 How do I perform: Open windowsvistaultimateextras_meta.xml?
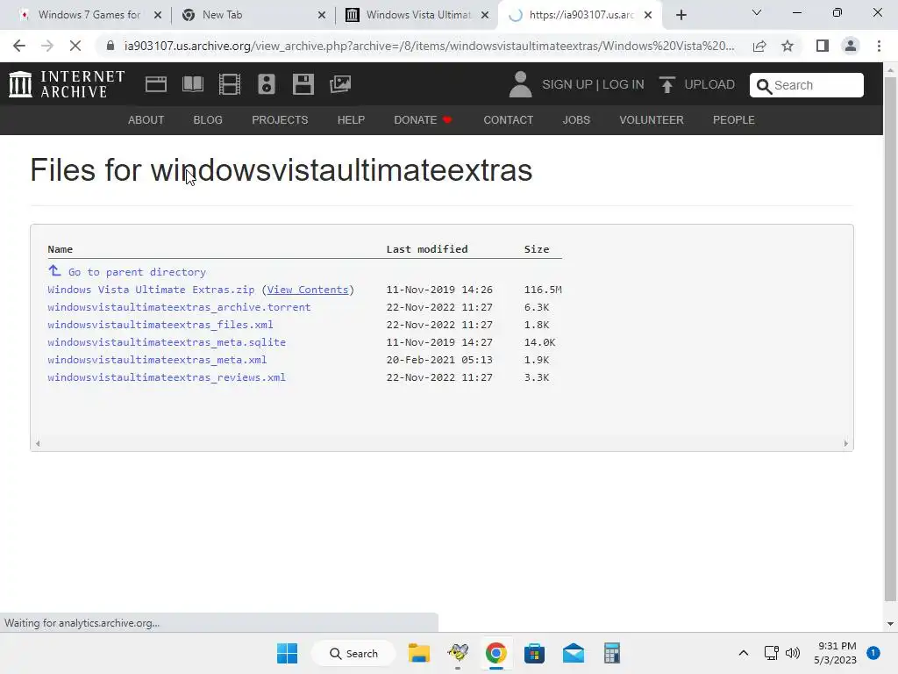click(x=157, y=360)
